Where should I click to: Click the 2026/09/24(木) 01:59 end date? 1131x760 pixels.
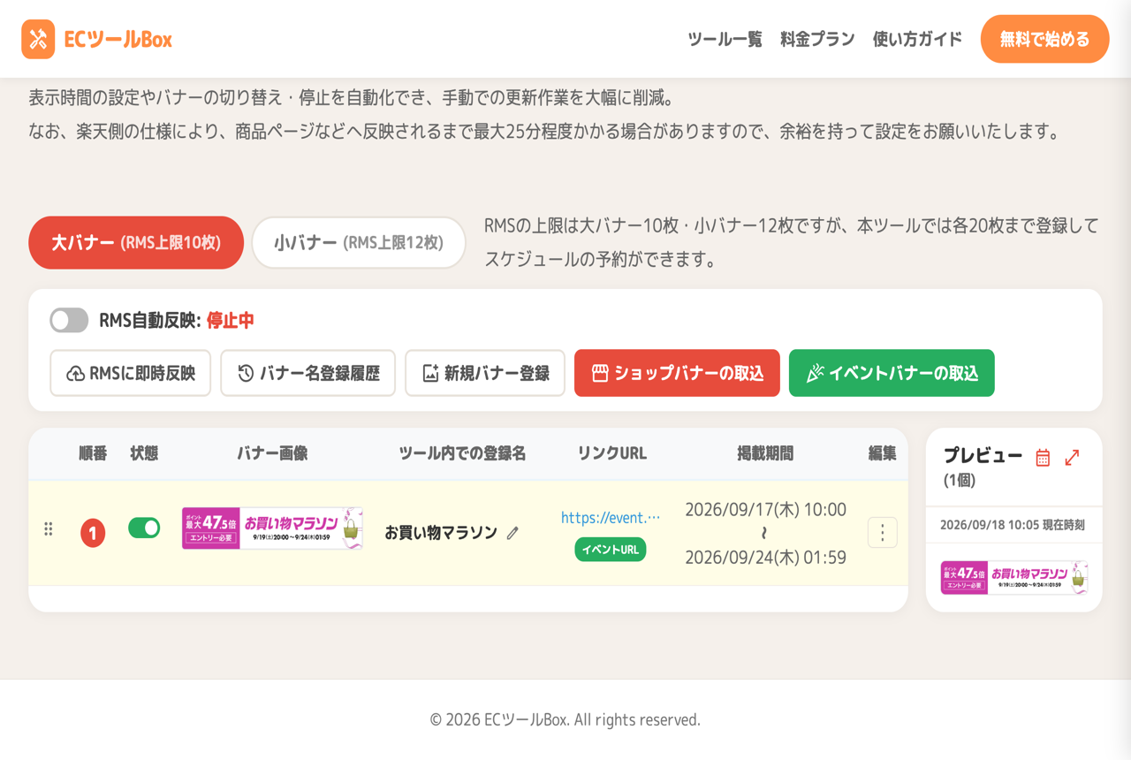(x=766, y=558)
